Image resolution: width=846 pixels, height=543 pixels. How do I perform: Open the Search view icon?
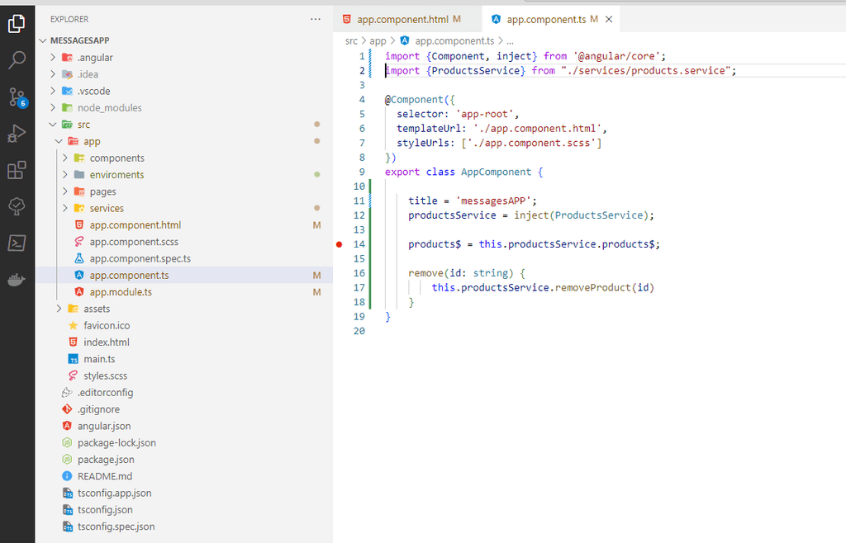point(17,60)
